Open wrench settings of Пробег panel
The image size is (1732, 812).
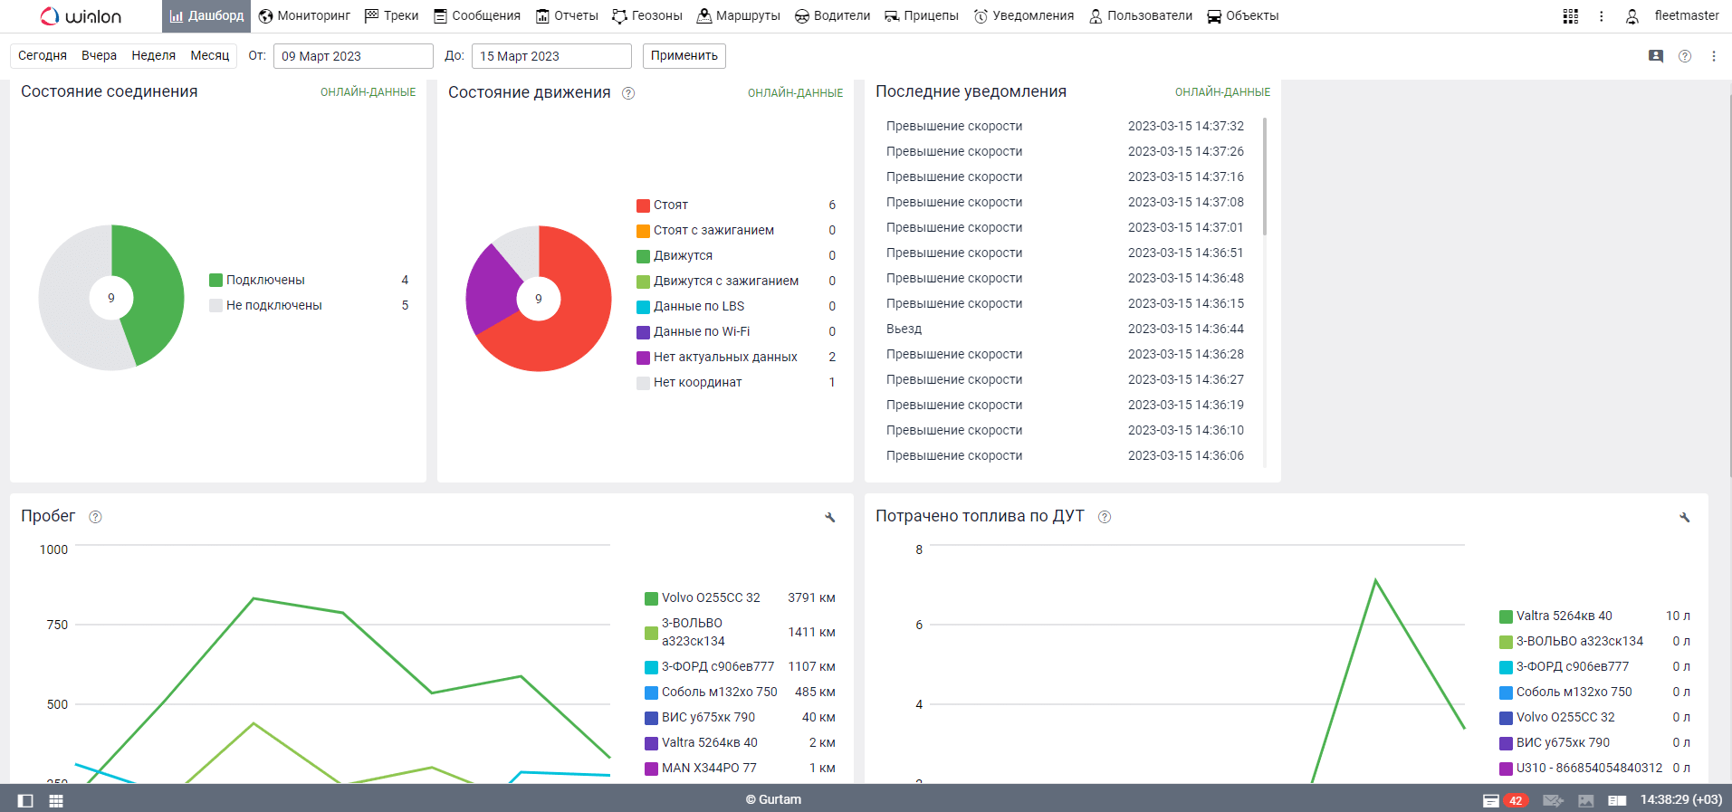tap(830, 518)
